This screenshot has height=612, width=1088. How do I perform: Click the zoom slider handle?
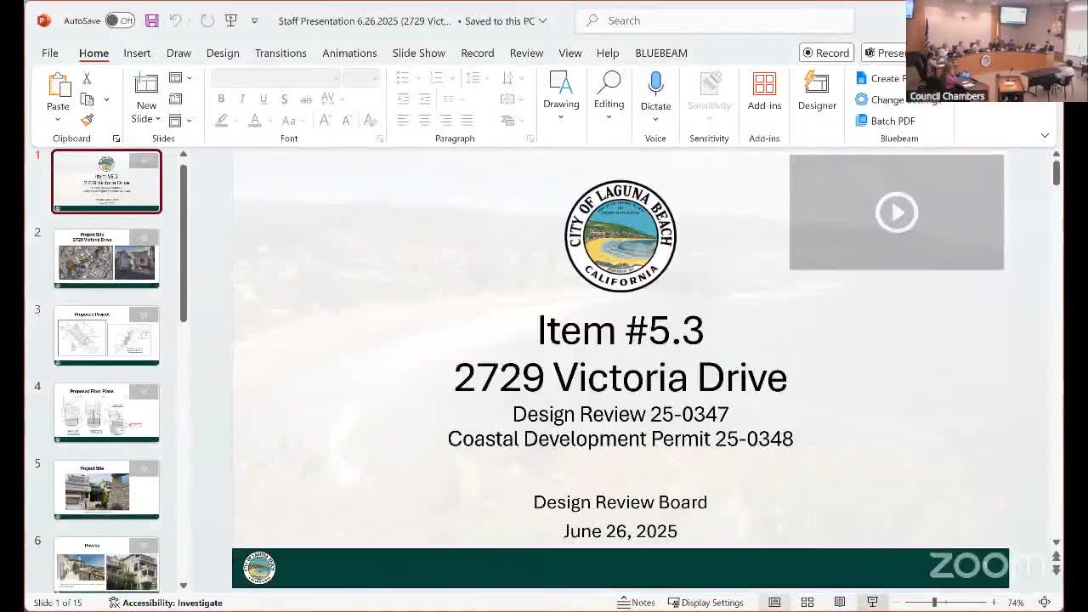[x=934, y=603]
